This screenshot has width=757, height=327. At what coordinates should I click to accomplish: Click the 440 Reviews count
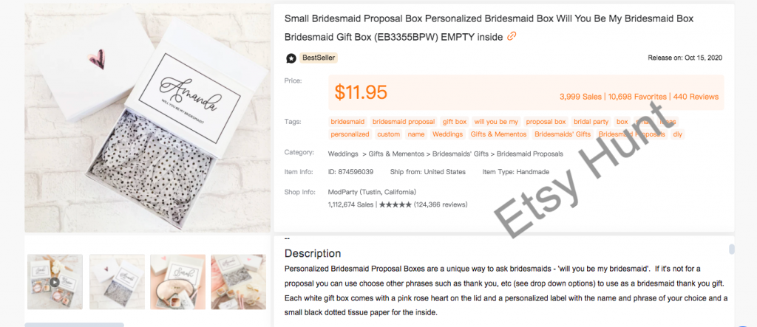(x=696, y=97)
